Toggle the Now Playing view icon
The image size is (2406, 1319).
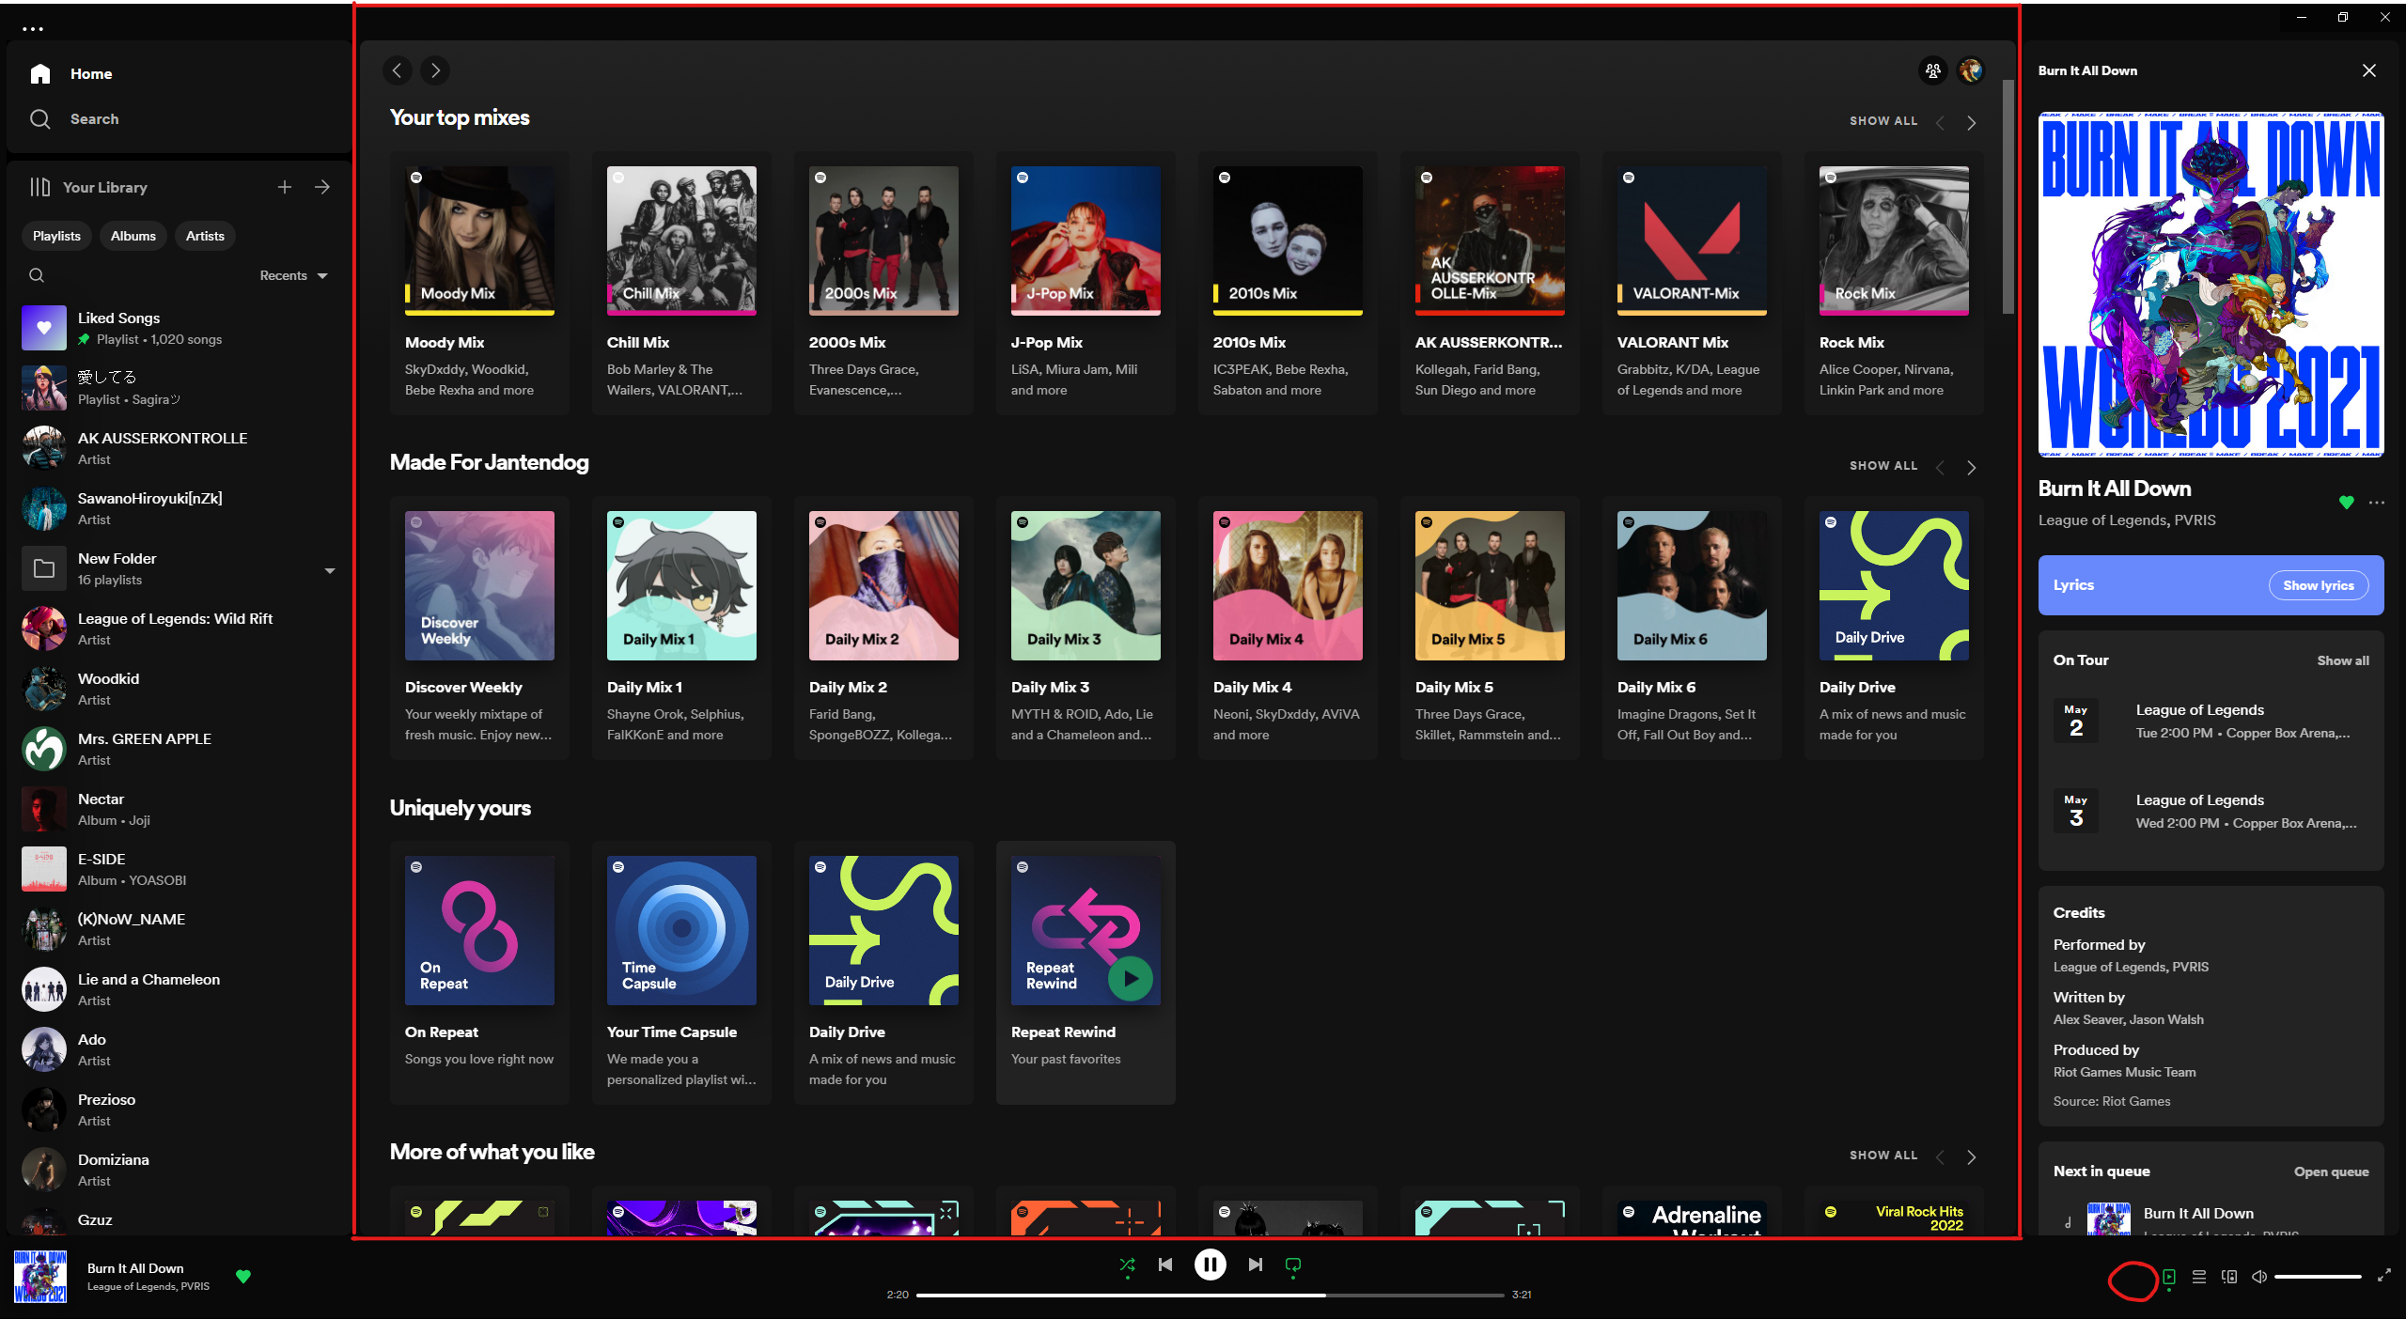pyautogui.click(x=2169, y=1277)
